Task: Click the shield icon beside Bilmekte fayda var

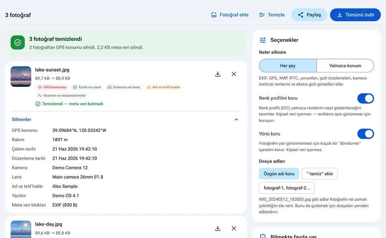Action: coord(263,236)
